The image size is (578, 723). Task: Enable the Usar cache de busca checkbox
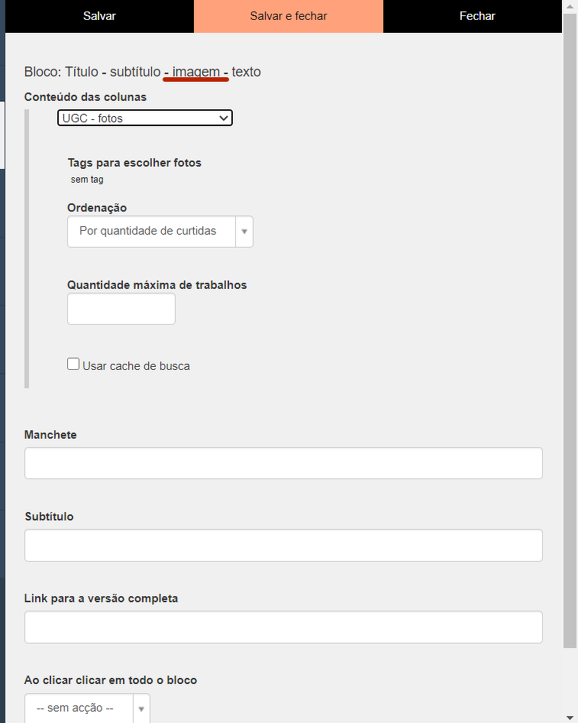pos(73,365)
